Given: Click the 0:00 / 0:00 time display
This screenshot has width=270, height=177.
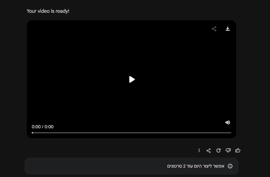Looking at the screenshot, I should 43,127.
